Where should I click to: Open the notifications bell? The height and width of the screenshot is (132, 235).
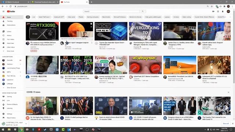coord(223,11)
